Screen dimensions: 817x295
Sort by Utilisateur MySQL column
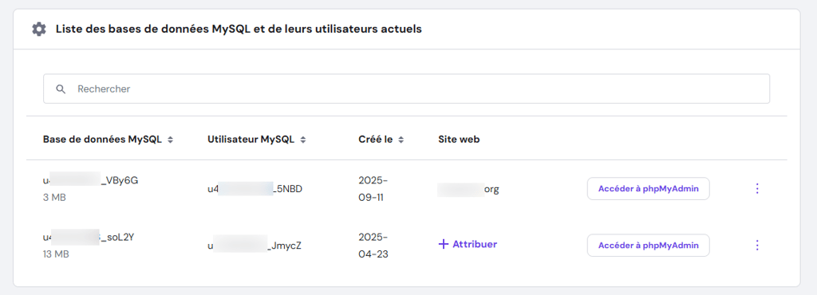tap(302, 140)
